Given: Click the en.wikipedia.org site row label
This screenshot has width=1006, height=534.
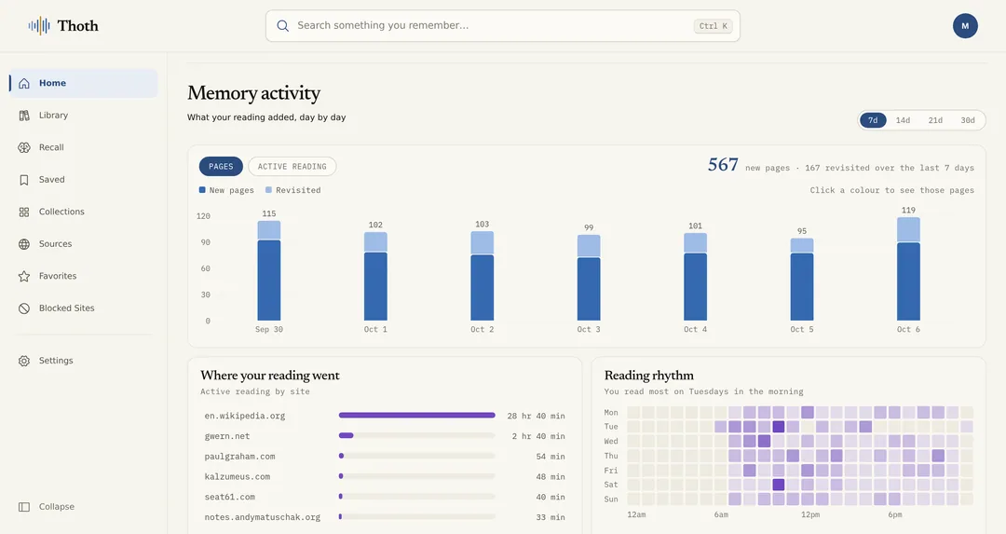Looking at the screenshot, I should 244,416.
